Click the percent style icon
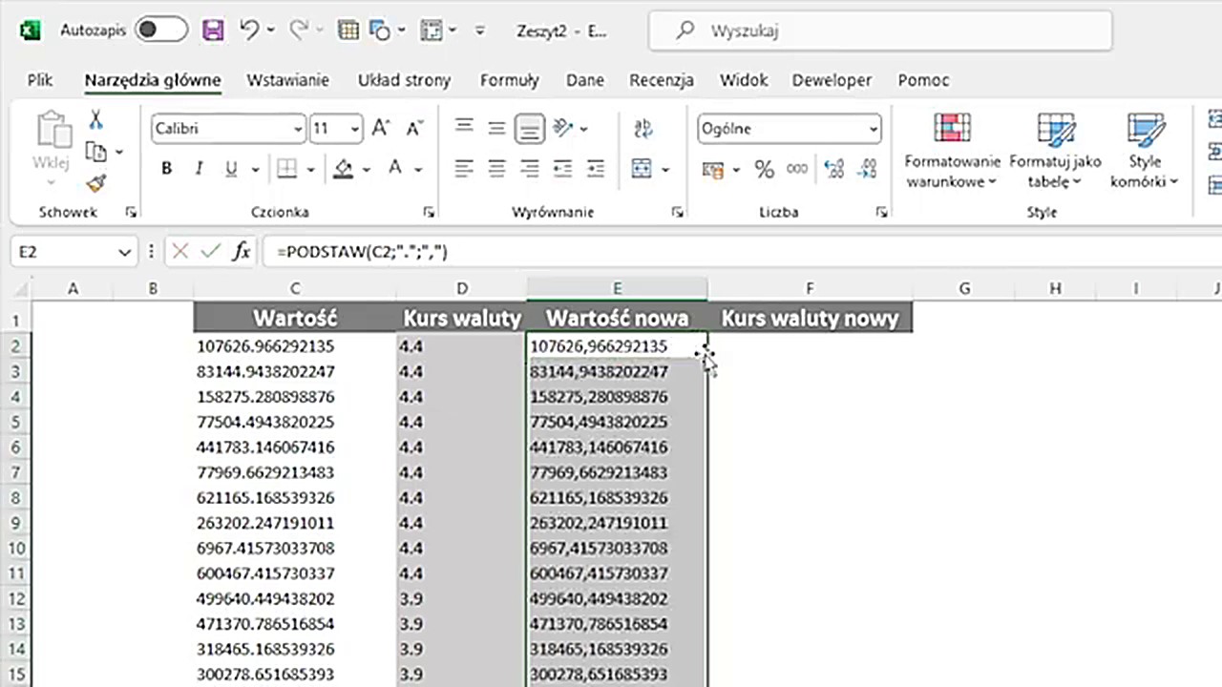Screen dimensions: 1222x687 click(764, 170)
